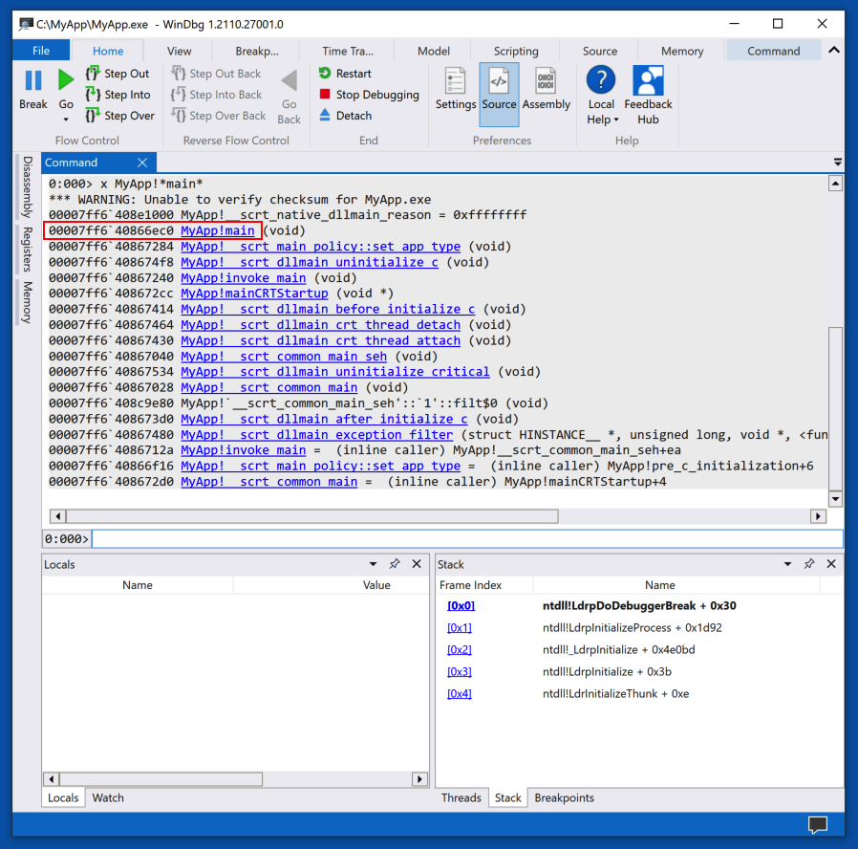Open the Disassembly side tab
The height and width of the screenshot is (849, 858).
(27, 187)
